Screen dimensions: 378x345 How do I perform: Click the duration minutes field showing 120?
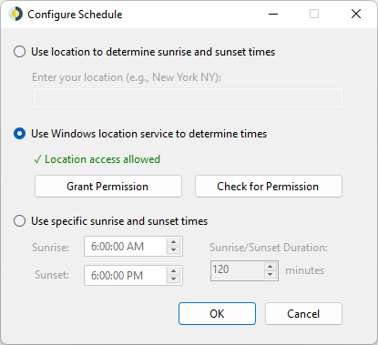point(238,270)
